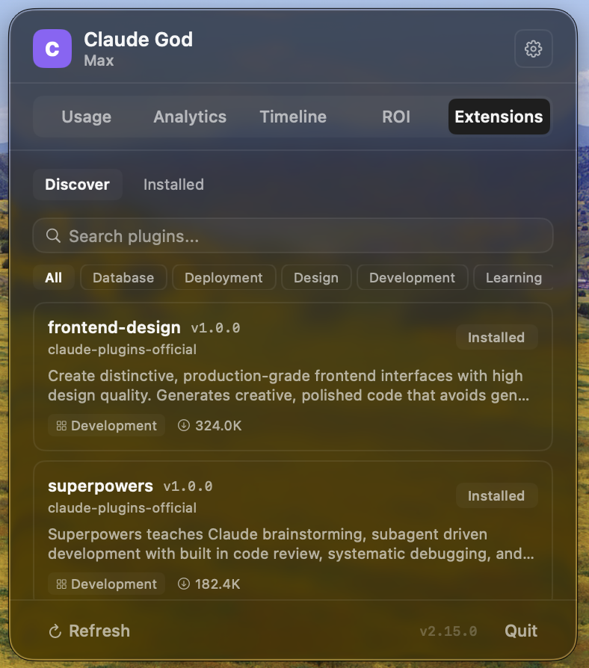Toggle the Database filter
589x668 pixels.
(123, 277)
